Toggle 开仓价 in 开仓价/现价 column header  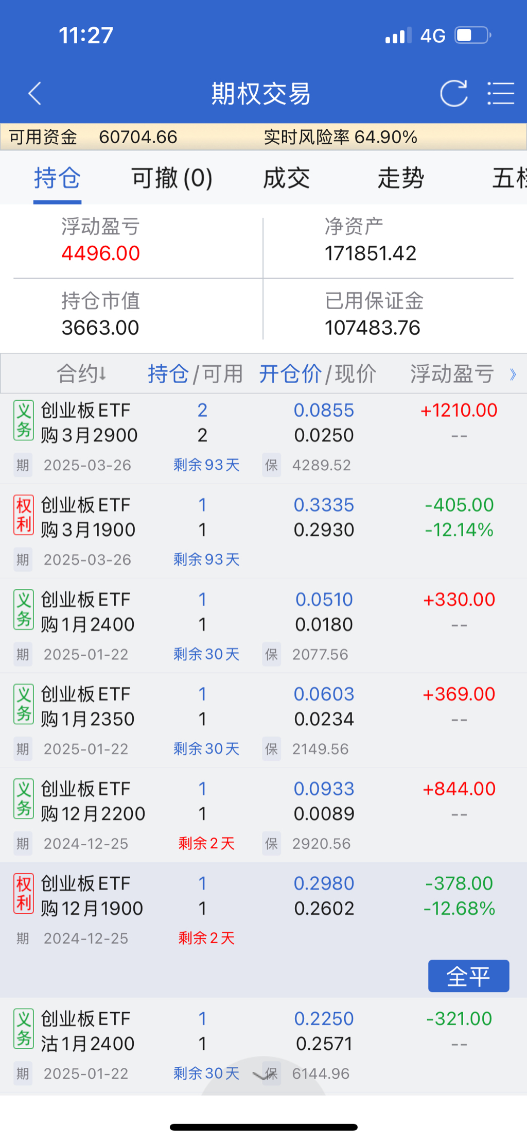pos(290,374)
